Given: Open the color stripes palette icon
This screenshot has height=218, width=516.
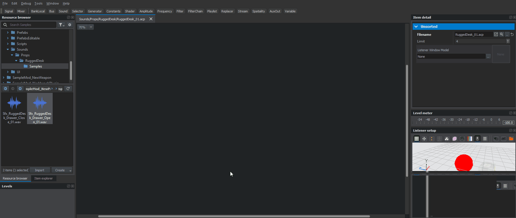Looking at the screenshot, I should tap(470, 139).
